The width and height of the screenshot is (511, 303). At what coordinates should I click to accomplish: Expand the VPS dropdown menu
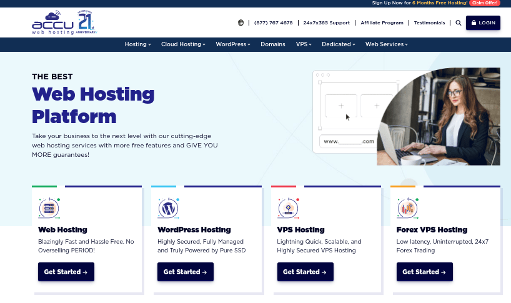304,44
